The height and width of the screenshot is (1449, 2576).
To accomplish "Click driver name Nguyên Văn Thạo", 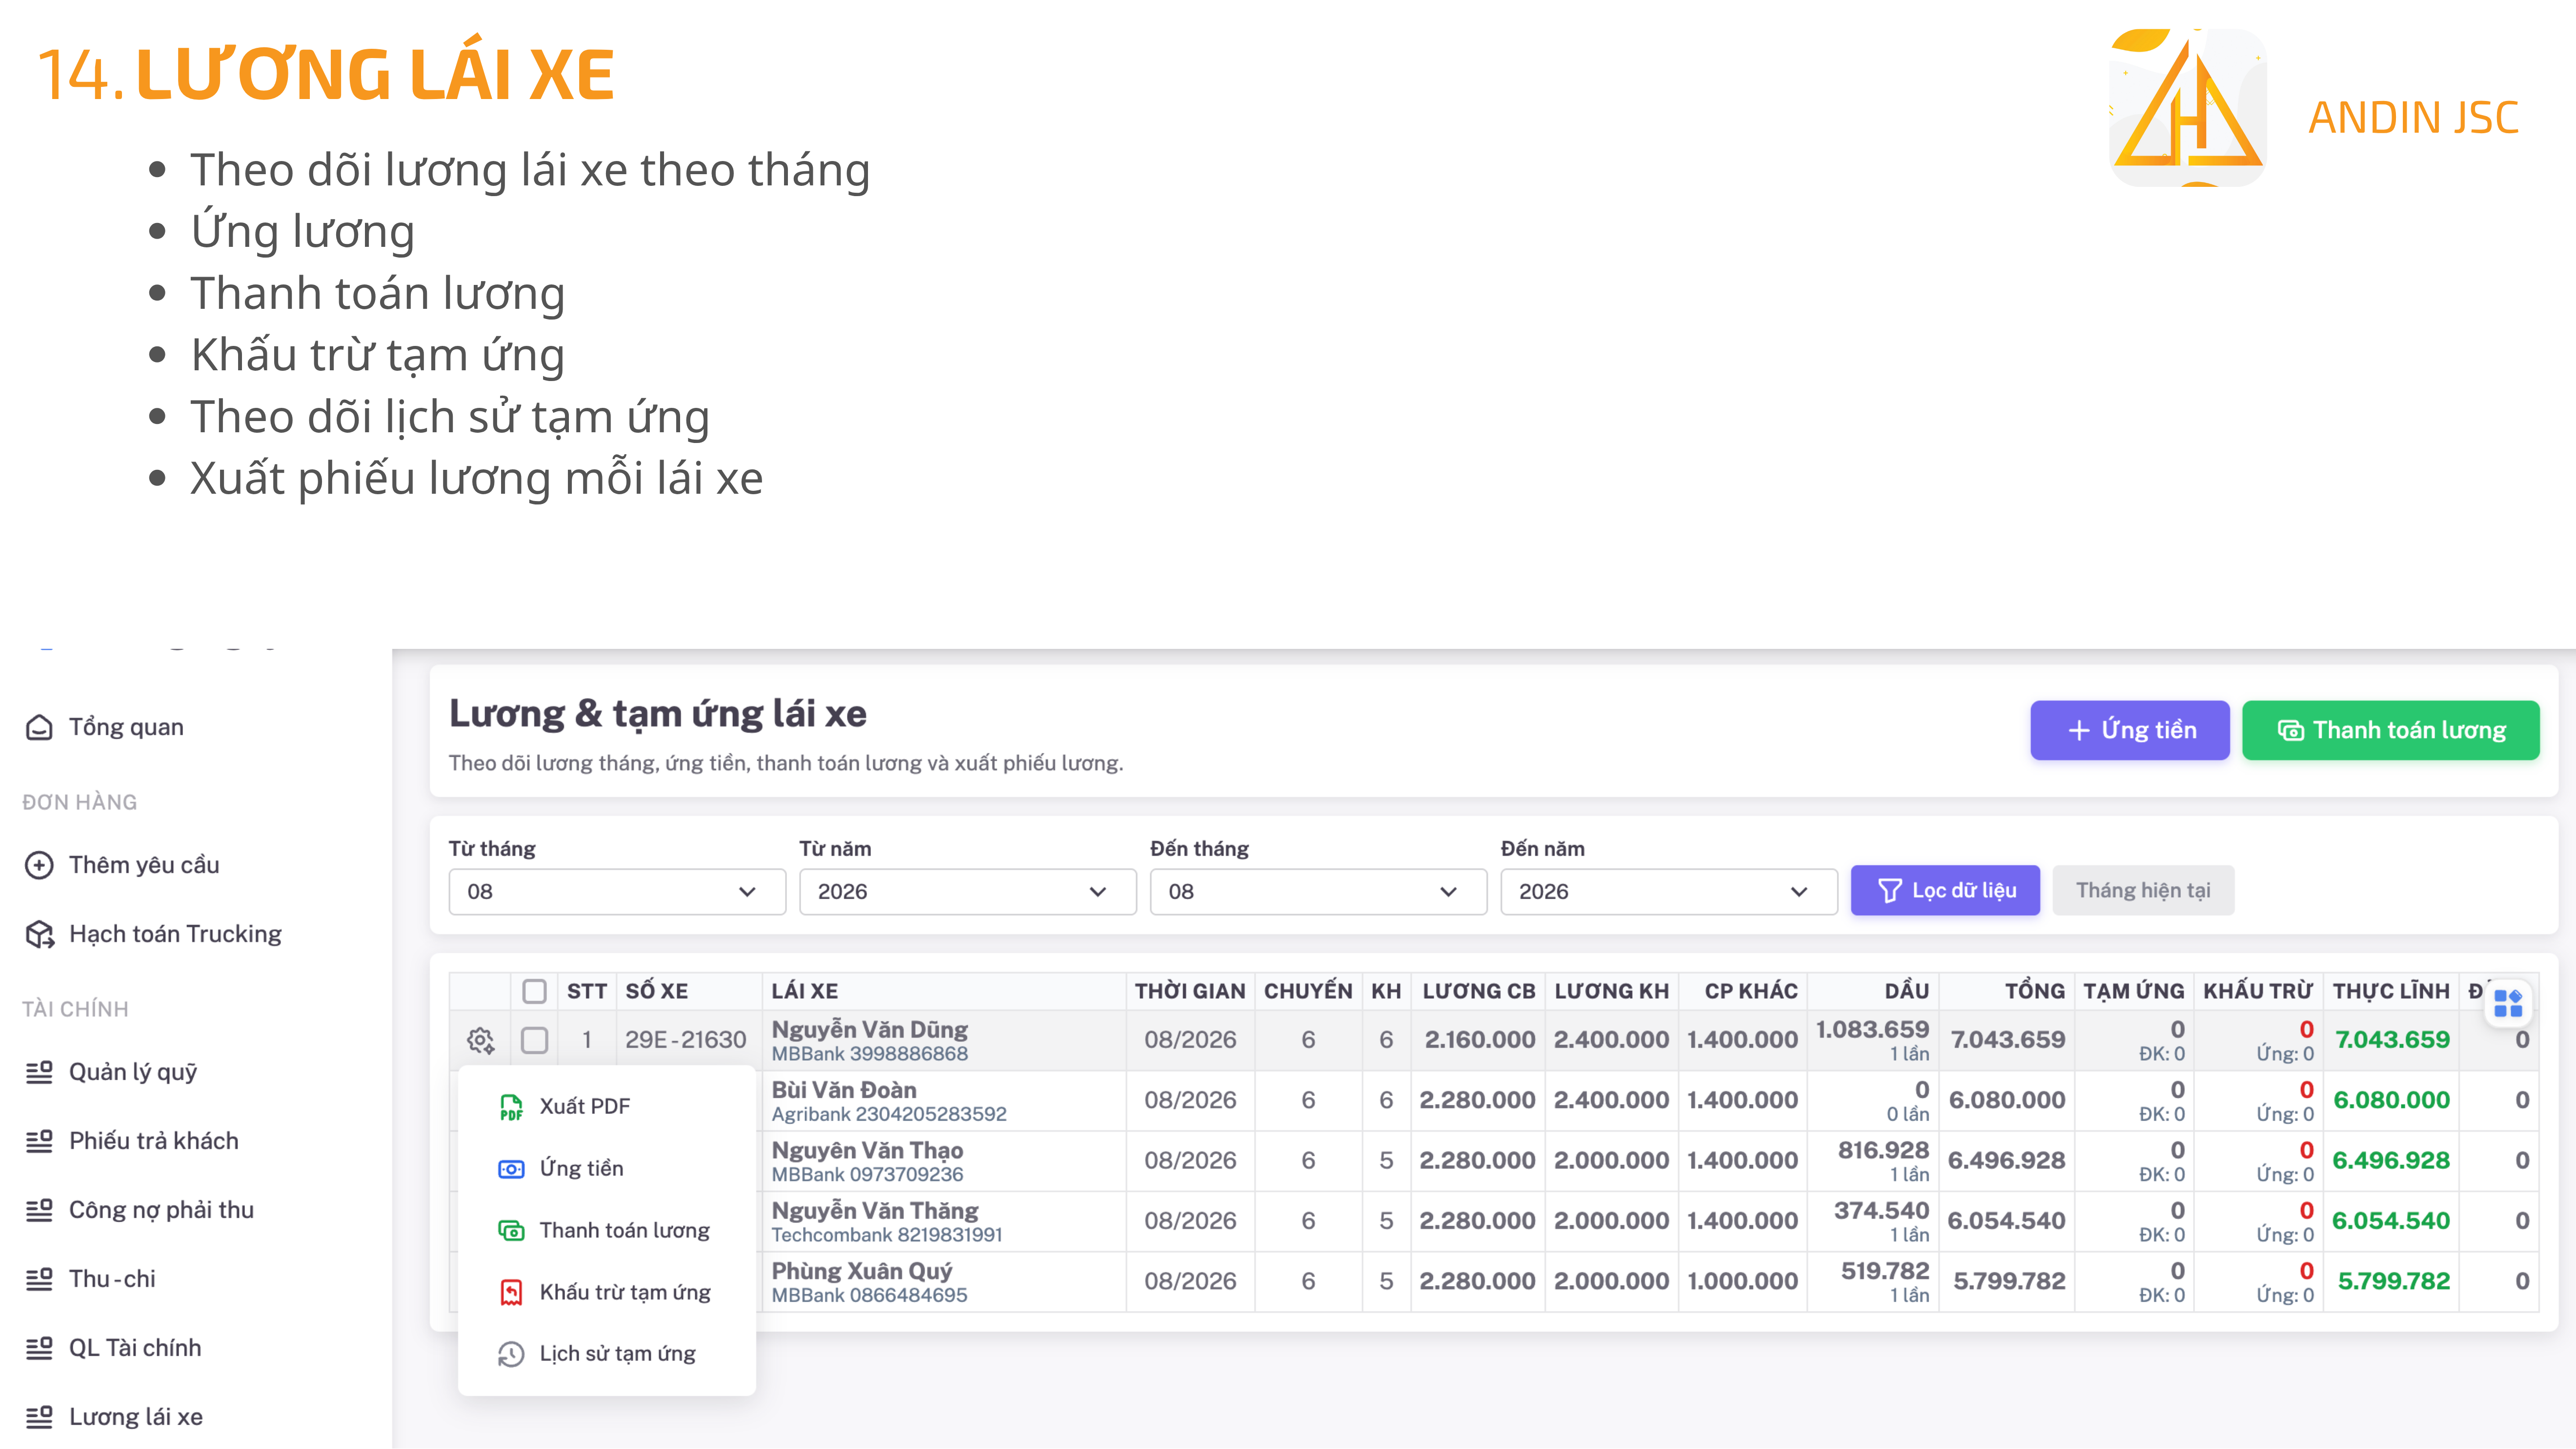I will [867, 1150].
